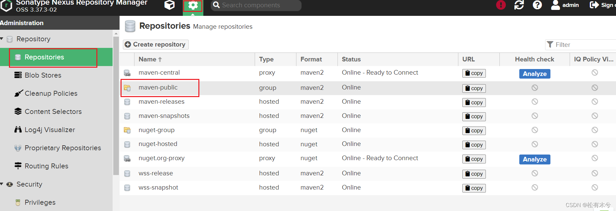The height and width of the screenshot is (211, 616).
Task: Copy URL of nuget-hosted repository
Action: [x=474, y=145]
